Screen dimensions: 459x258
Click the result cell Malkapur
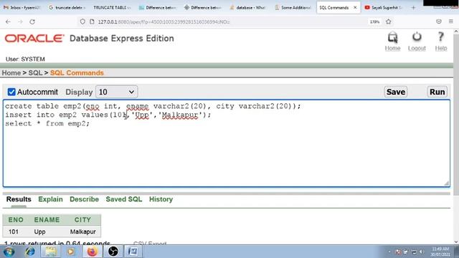point(83,231)
